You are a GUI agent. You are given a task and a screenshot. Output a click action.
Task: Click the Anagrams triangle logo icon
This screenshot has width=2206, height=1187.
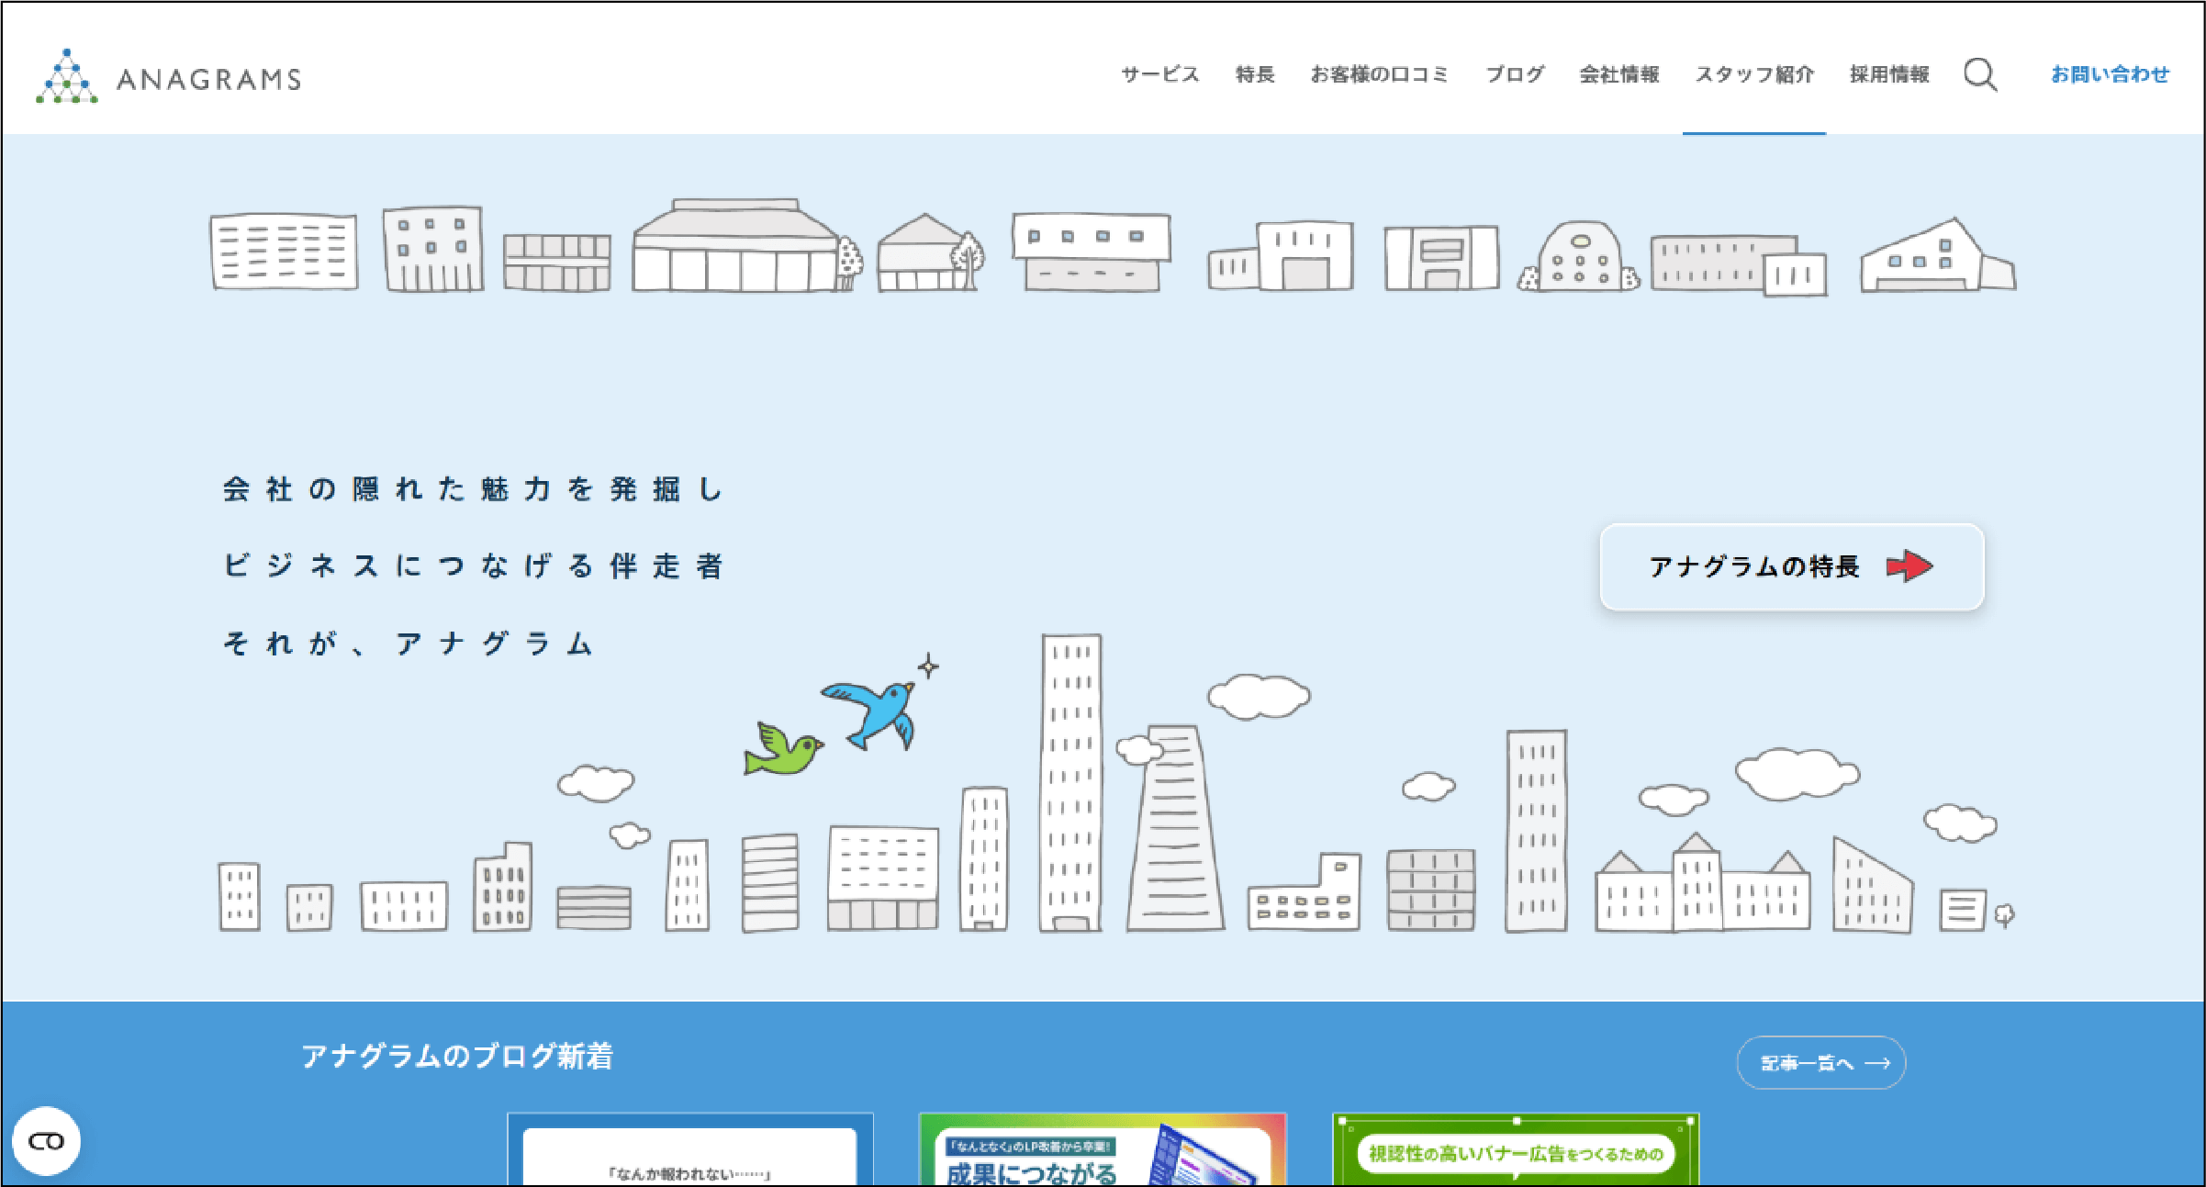click(x=66, y=77)
